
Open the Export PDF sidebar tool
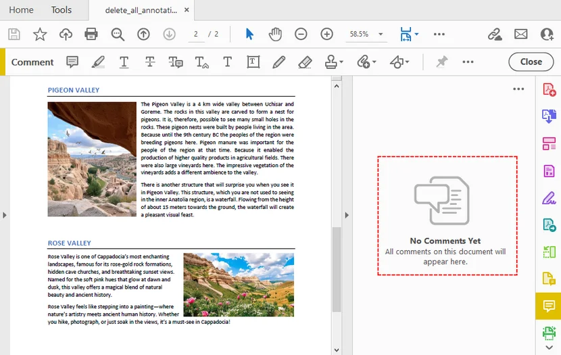550,116
